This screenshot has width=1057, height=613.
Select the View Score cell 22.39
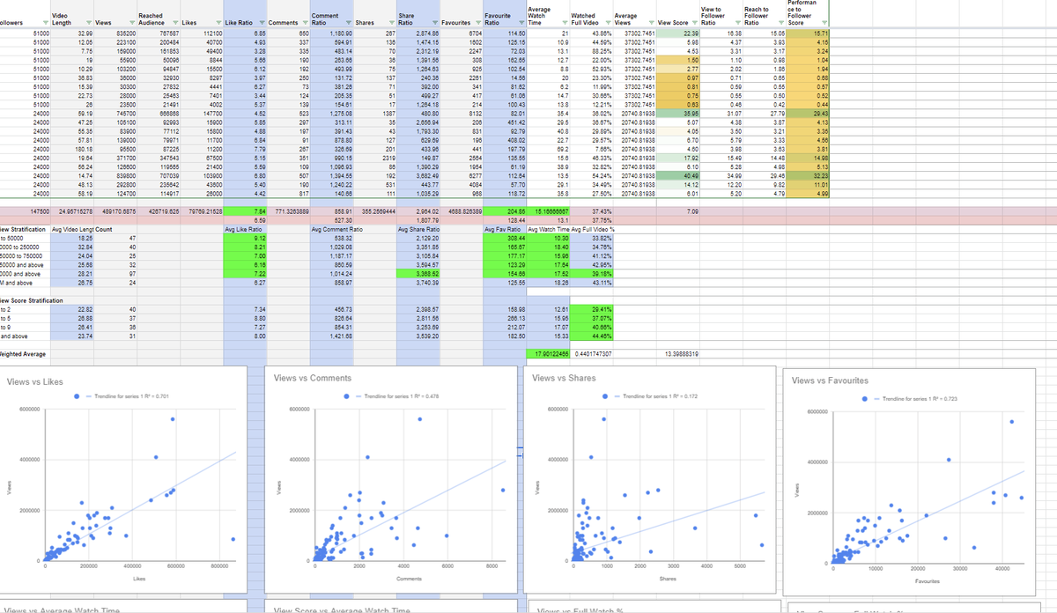[680, 32]
